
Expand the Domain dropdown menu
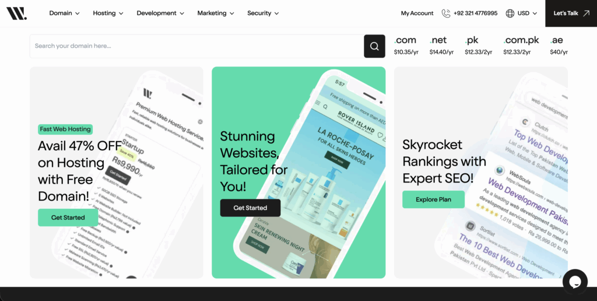(x=64, y=13)
